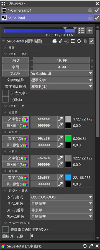The image size is (100, 250).
Task: Open フレーム桁数 dropdown
Action: (62, 216)
